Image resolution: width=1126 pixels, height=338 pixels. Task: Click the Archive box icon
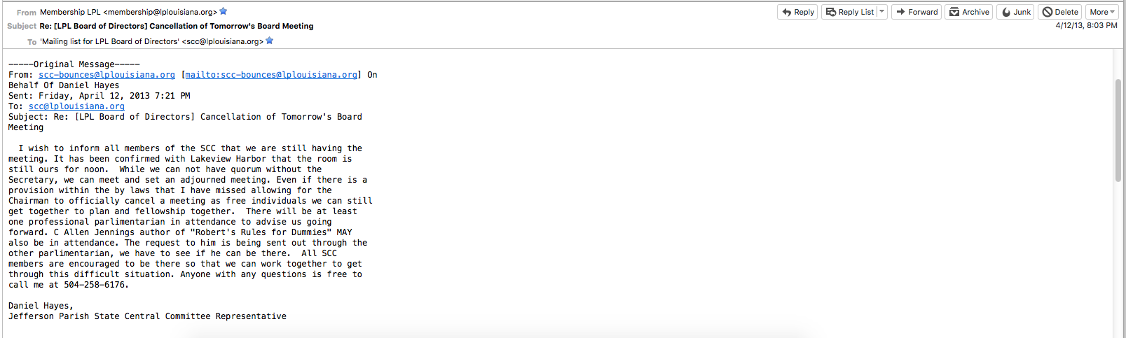coord(954,12)
